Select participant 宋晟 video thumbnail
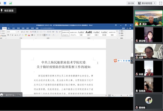163x111 pixels. (149, 51)
